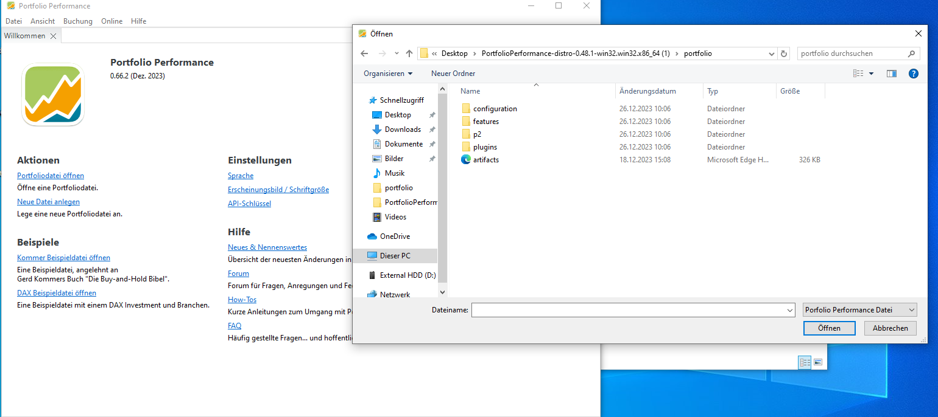
Task: Refresh the folder view
Action: coord(784,53)
